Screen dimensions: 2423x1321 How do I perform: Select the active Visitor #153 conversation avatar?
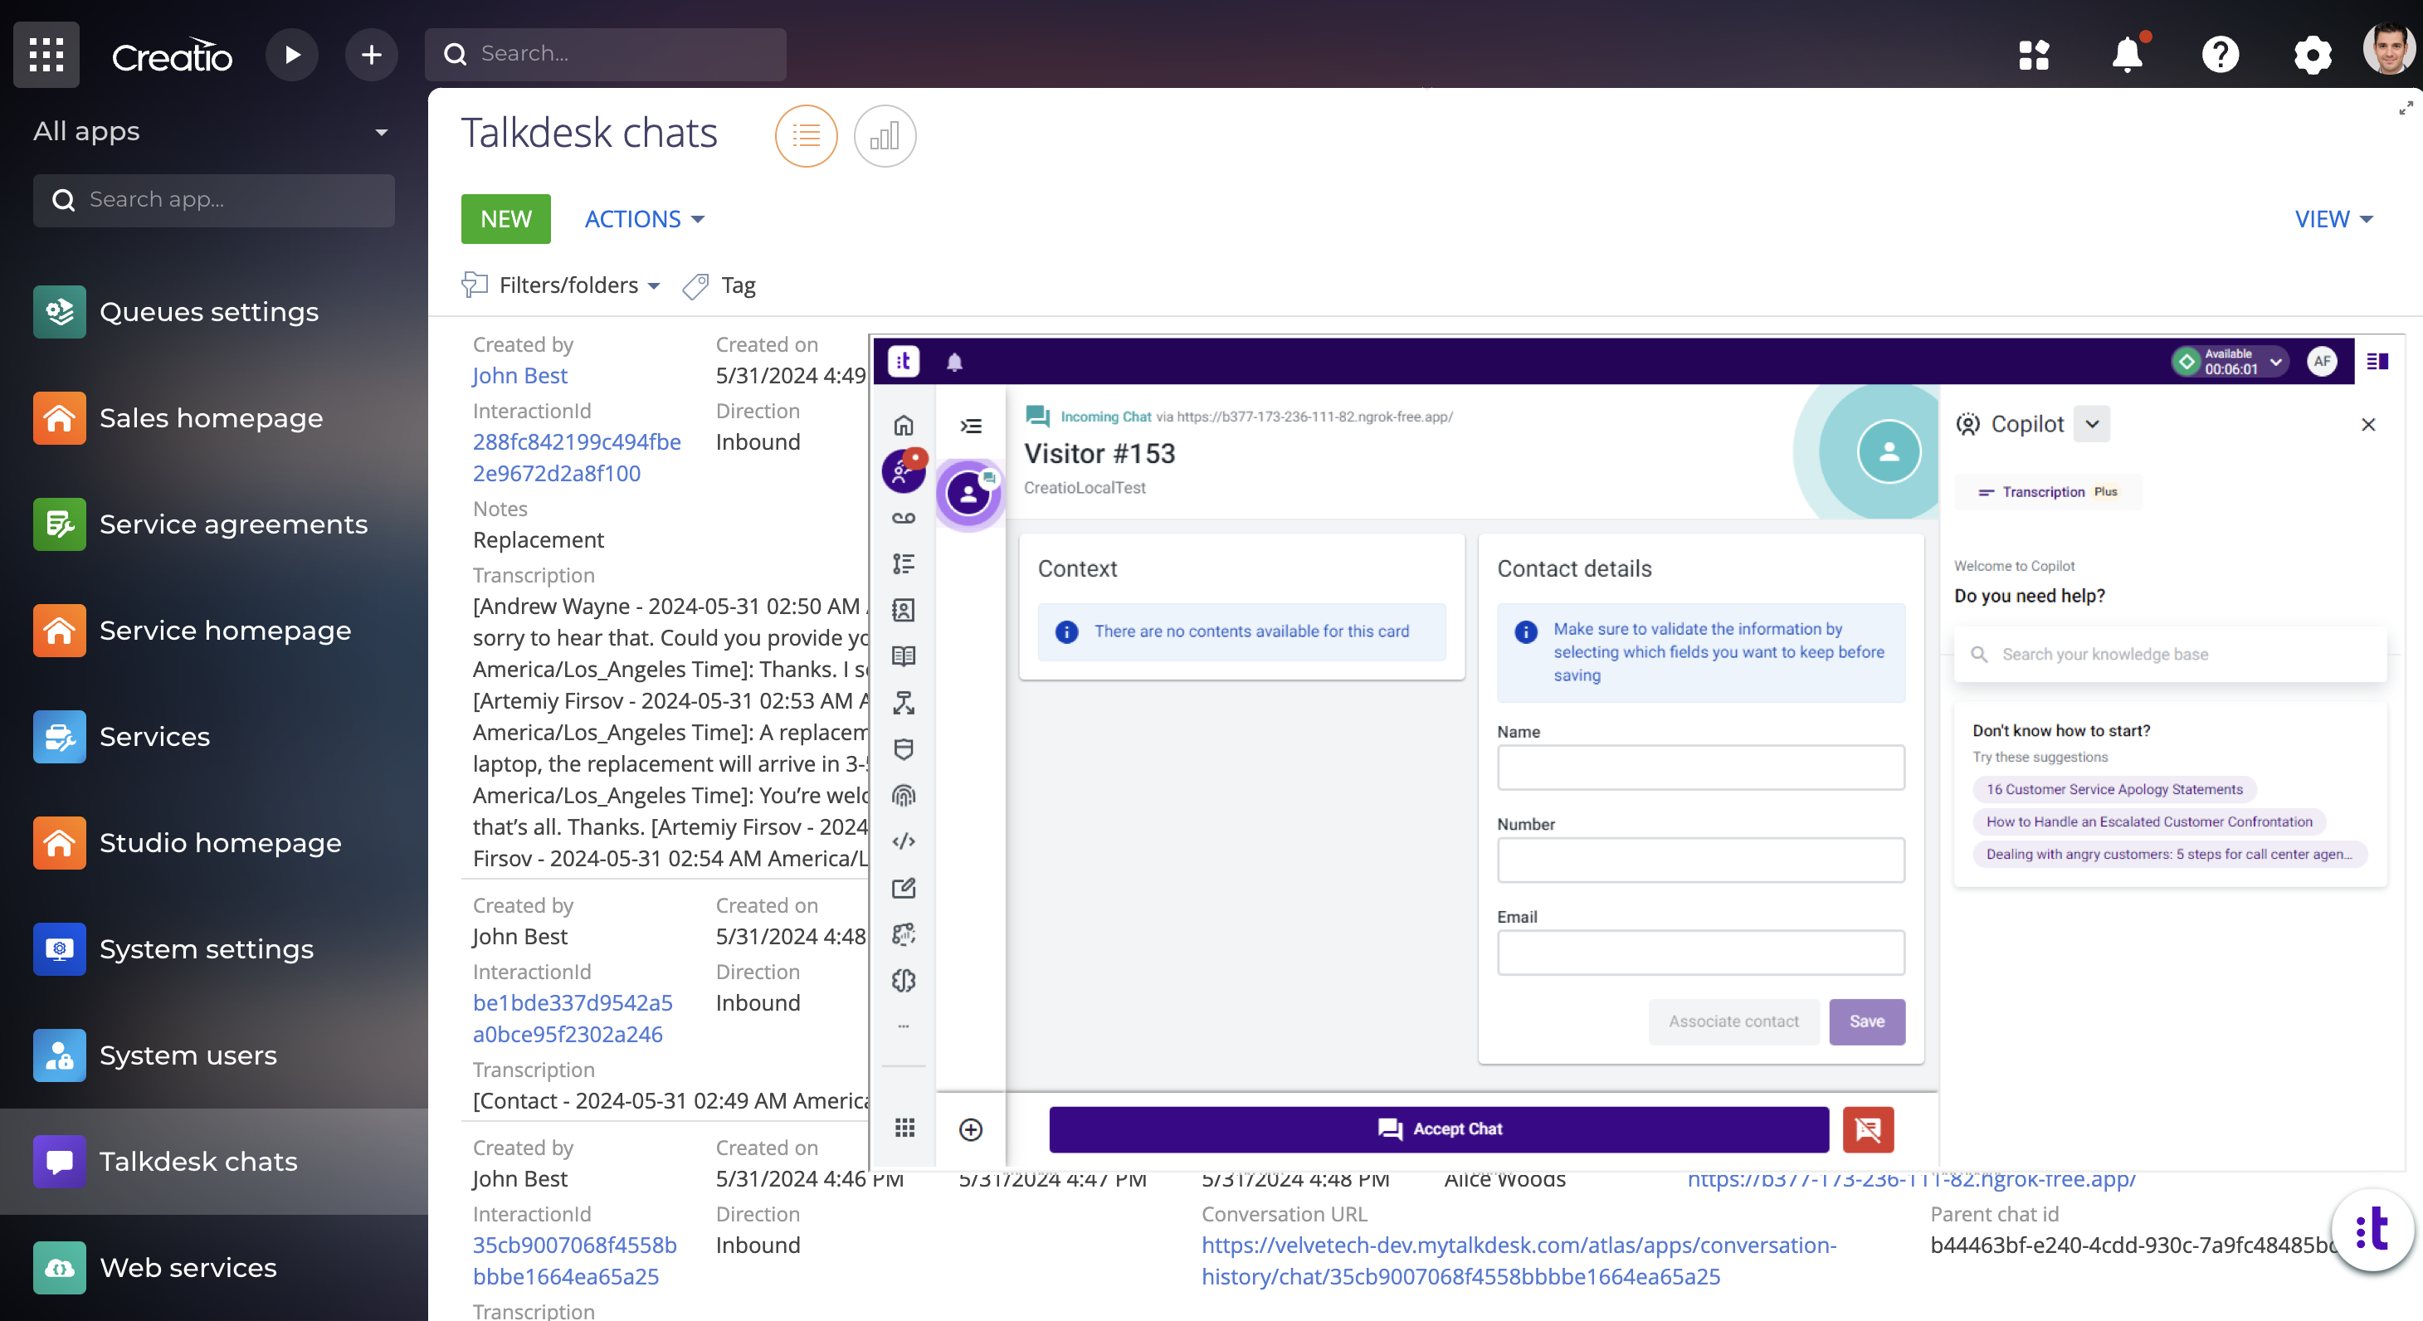pyautogui.click(x=969, y=493)
